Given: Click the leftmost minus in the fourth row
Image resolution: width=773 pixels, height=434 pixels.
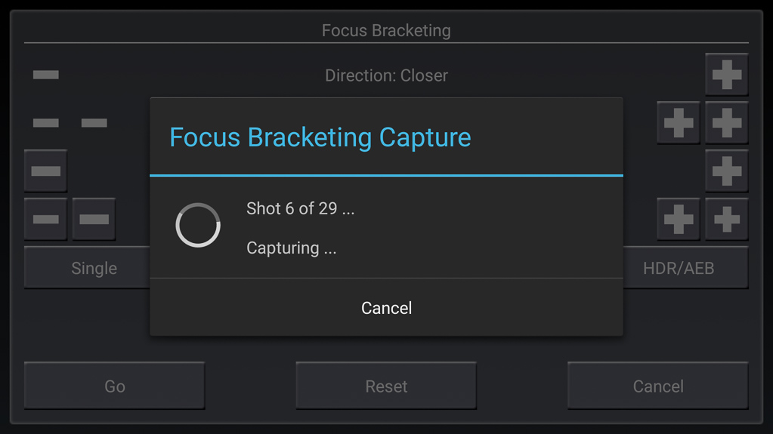Looking at the screenshot, I should (46, 220).
